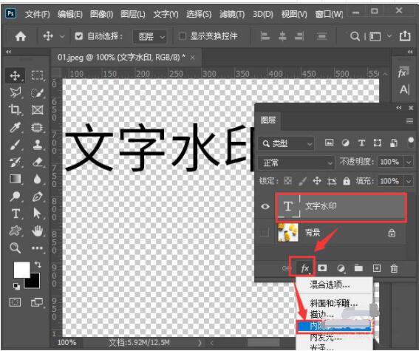The width and height of the screenshot is (419, 351).
Task: Click the foreground color swatch
Action: click(x=21, y=270)
